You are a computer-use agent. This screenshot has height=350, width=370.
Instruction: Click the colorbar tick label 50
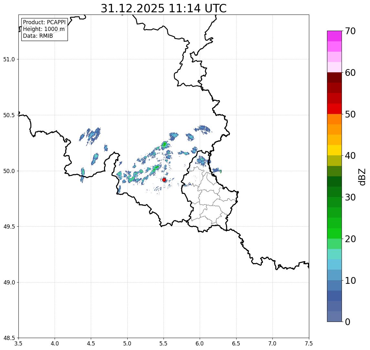point(350,114)
